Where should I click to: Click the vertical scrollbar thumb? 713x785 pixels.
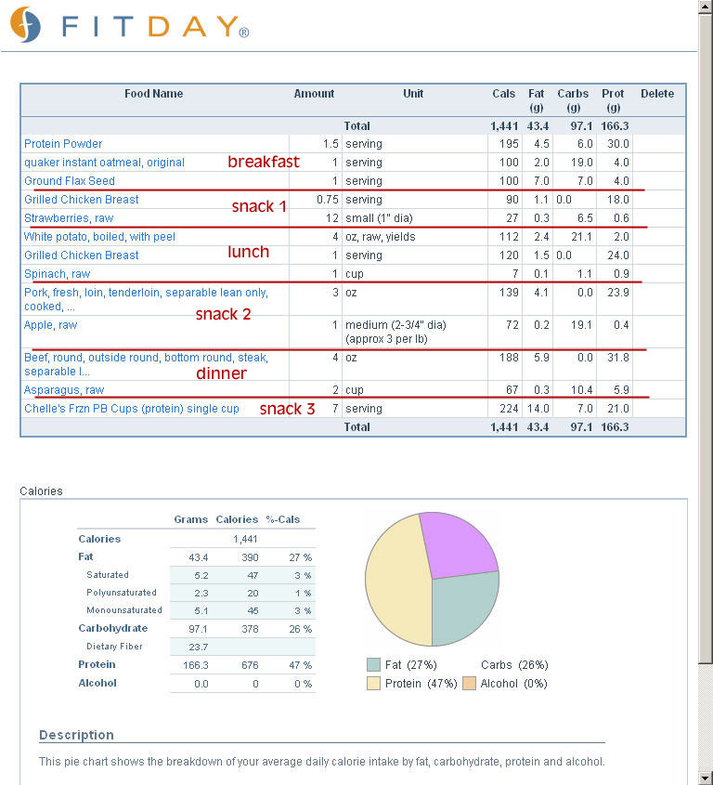coord(706,339)
